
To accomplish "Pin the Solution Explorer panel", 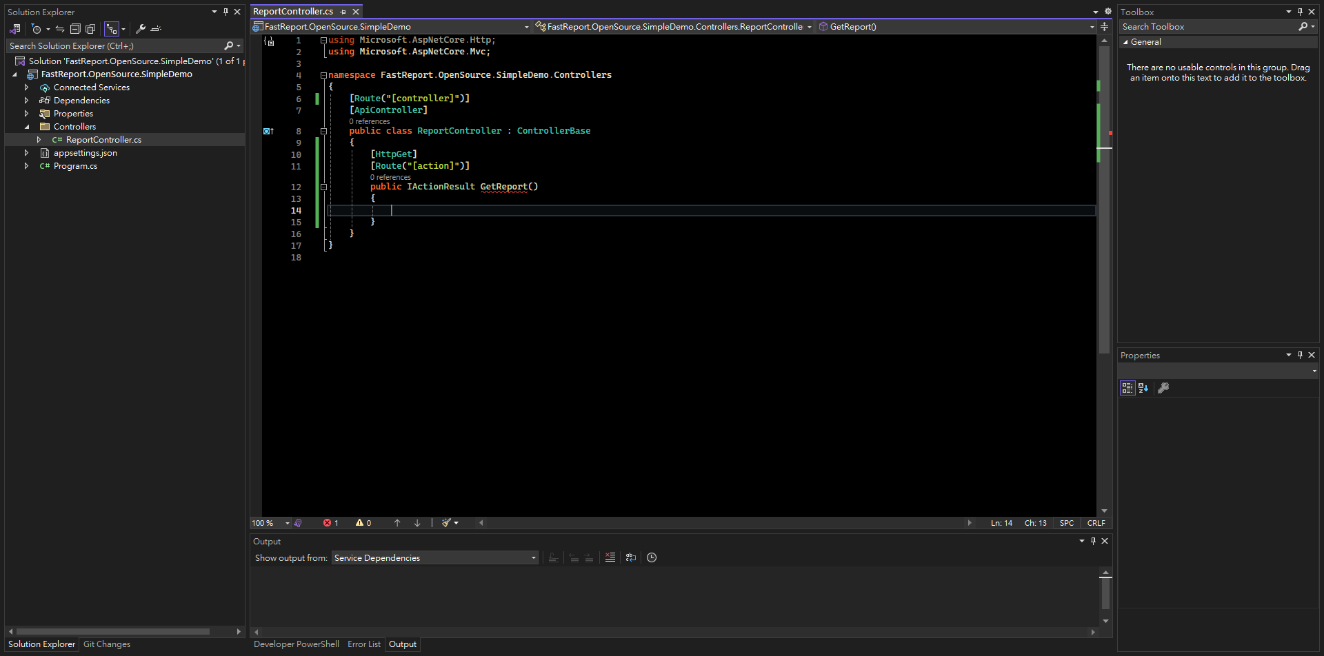I will pos(225,12).
